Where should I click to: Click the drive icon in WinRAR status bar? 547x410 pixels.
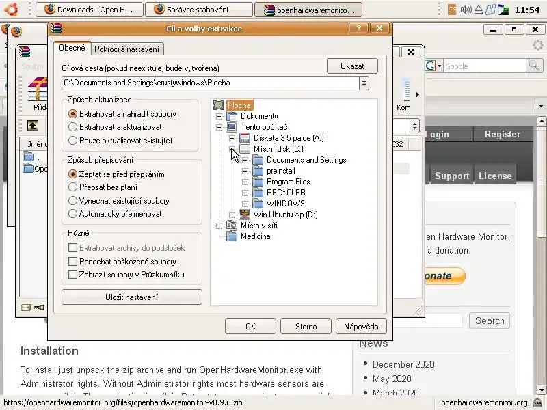tap(26, 307)
